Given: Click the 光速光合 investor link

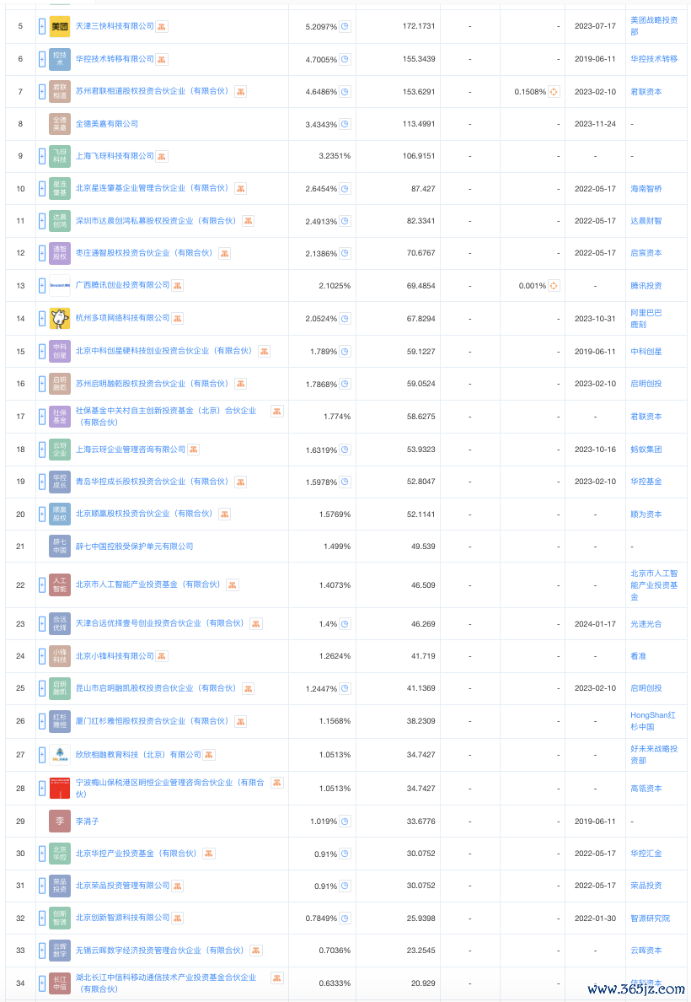Looking at the screenshot, I should 646,623.
